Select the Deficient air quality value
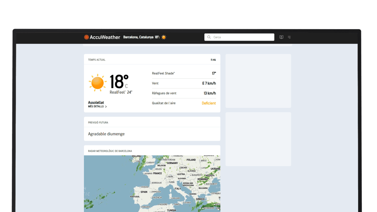The height and width of the screenshot is (212, 377). click(209, 103)
